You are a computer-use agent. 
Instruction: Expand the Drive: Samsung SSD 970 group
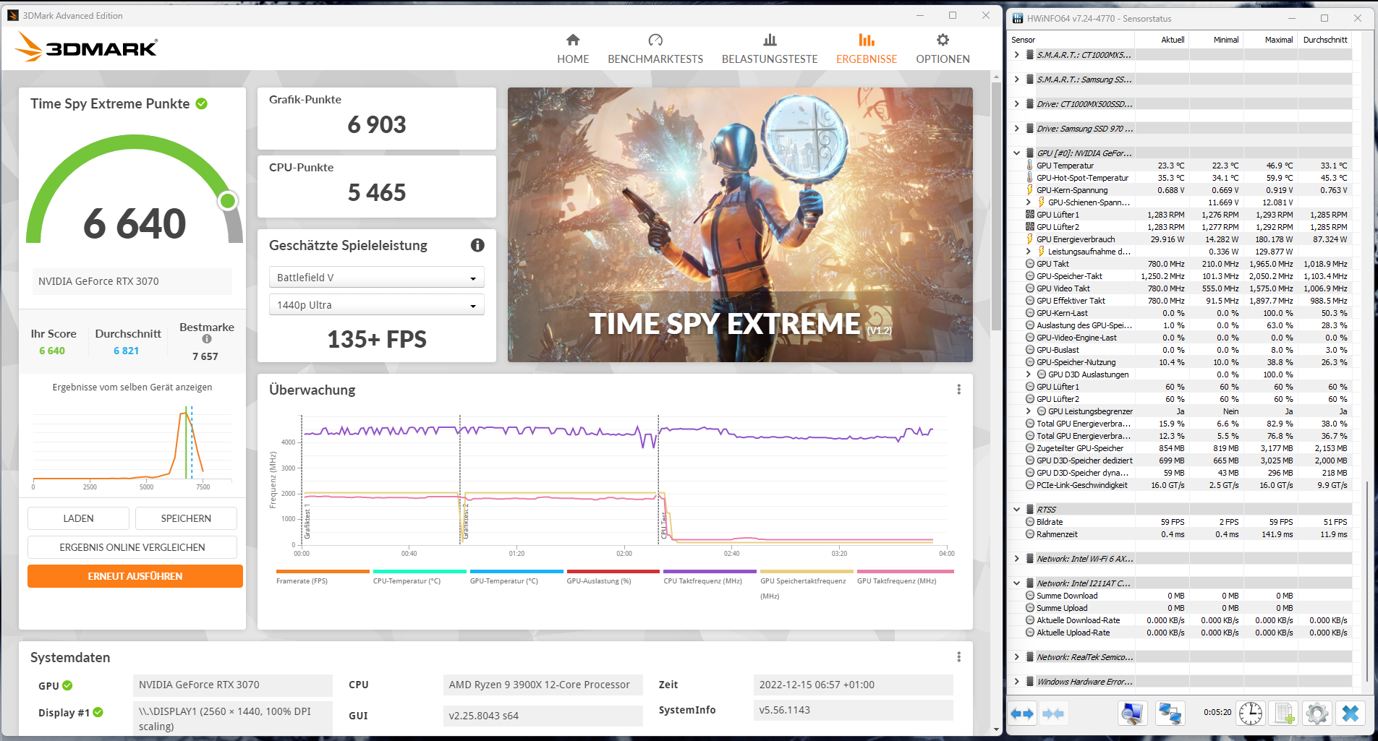[x=1017, y=129]
